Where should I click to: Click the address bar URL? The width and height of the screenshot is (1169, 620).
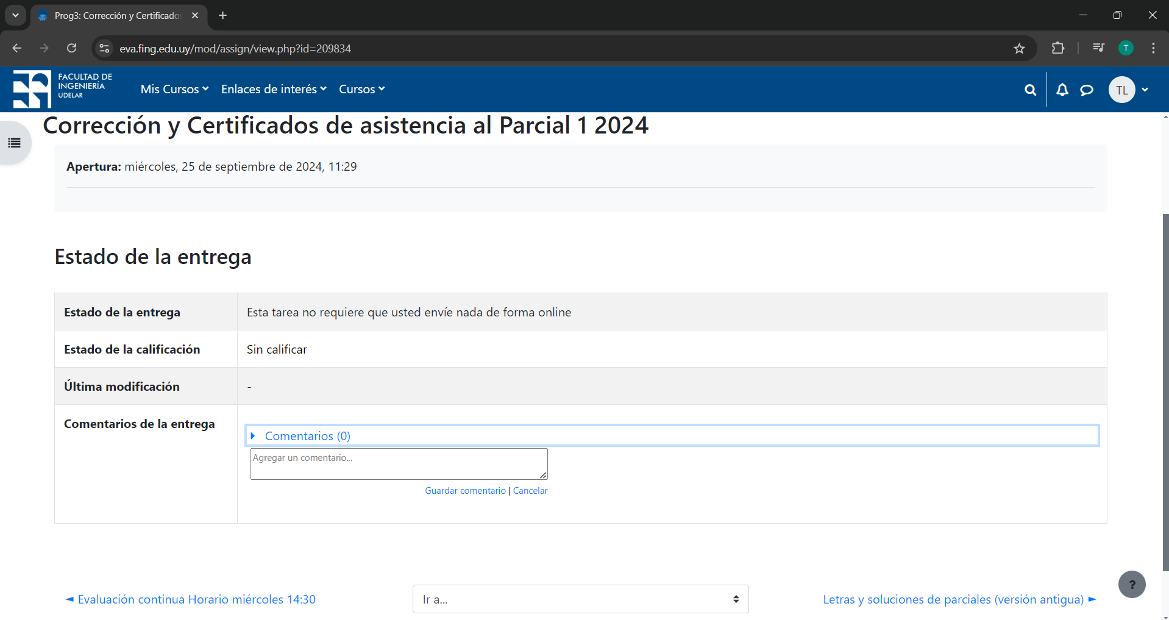235,48
